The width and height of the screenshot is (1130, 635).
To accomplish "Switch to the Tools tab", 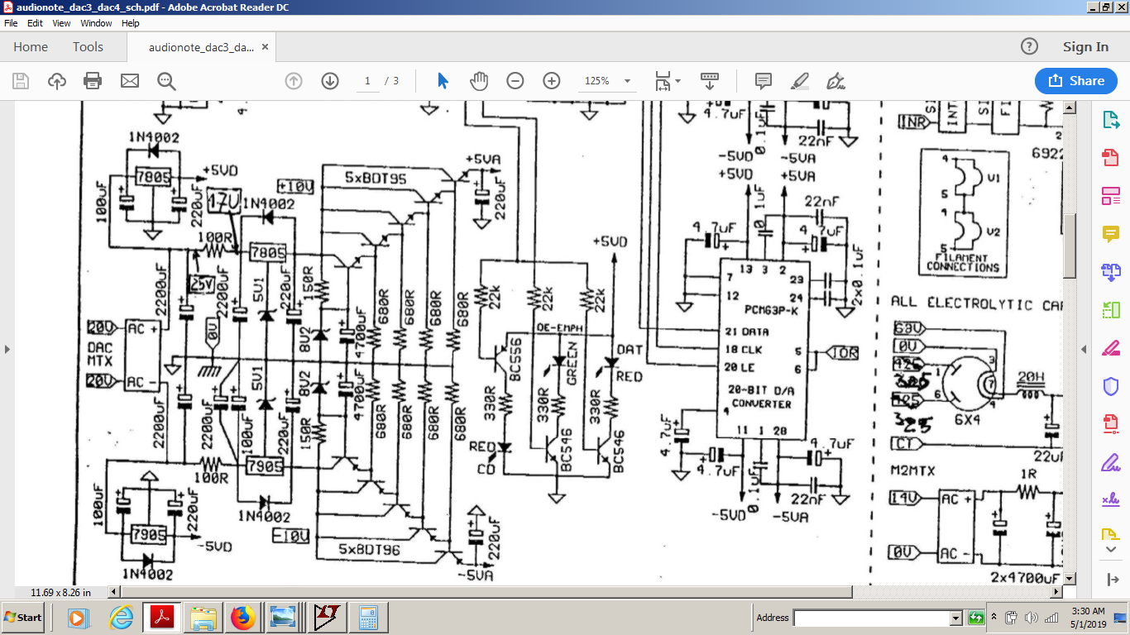I will (88, 47).
